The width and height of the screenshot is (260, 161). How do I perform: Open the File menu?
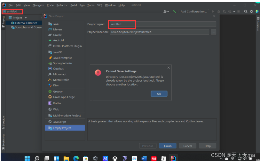coord(11,5)
